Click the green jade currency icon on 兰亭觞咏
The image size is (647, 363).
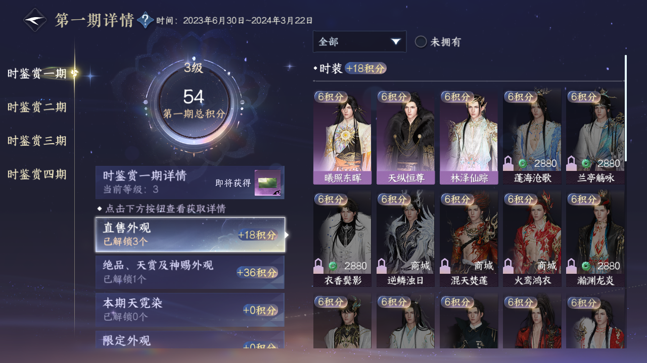(586, 163)
